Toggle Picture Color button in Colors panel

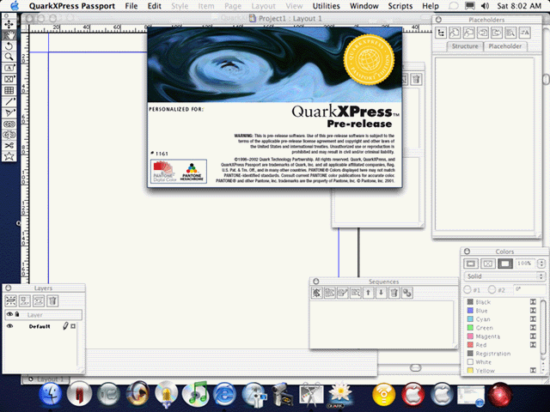click(488, 264)
